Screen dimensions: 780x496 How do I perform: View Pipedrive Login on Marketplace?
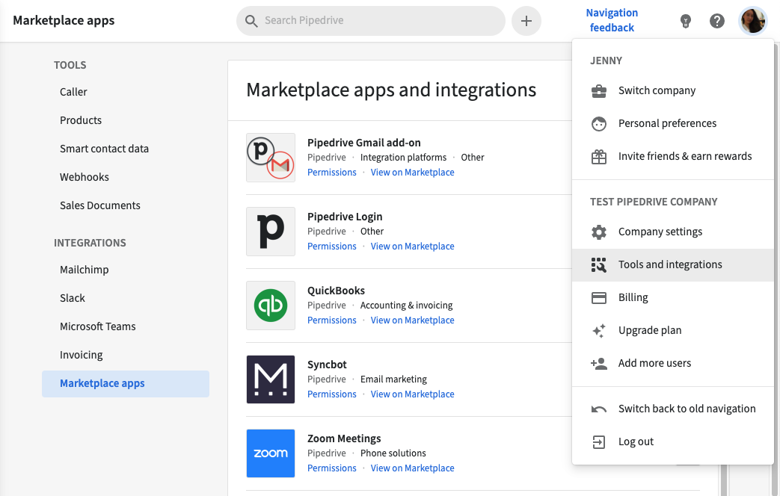coord(412,247)
